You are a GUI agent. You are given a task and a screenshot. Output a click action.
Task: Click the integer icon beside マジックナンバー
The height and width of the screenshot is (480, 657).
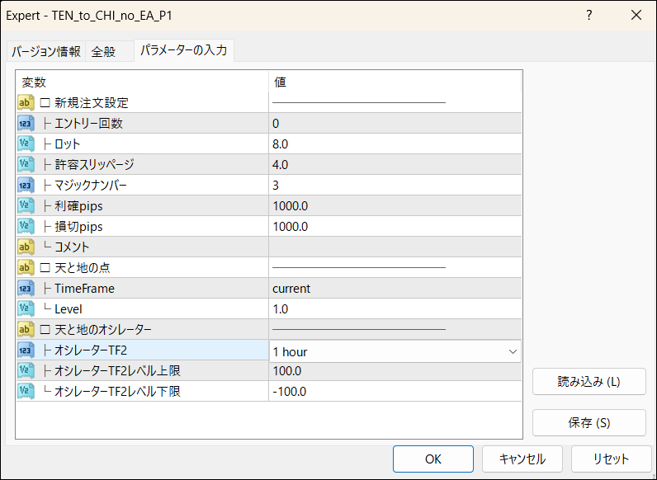[x=25, y=185]
